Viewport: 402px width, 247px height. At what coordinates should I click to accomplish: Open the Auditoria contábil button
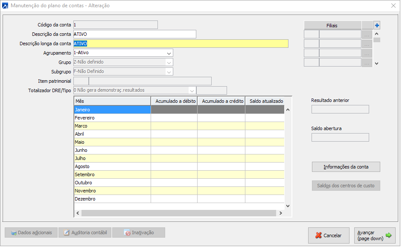85,232
